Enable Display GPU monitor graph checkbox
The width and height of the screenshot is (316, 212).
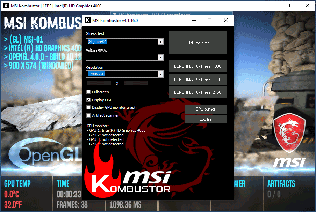pos(88,107)
